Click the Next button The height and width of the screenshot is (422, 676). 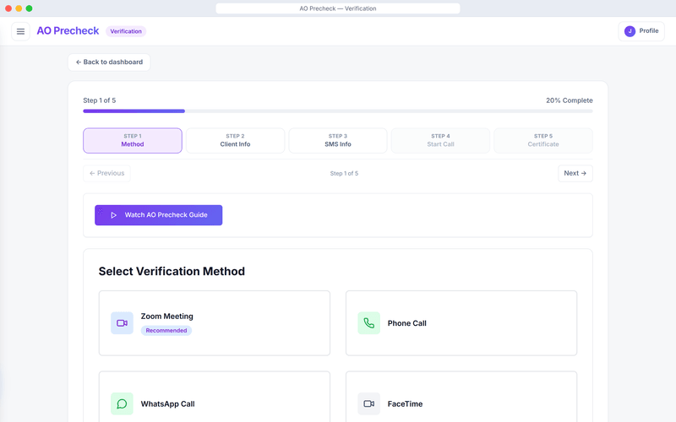575,173
